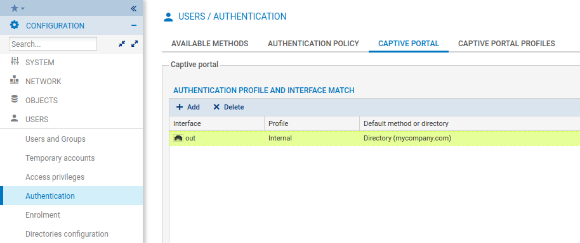Delete the selected interface rule
The height and width of the screenshot is (243, 580).
(228, 107)
